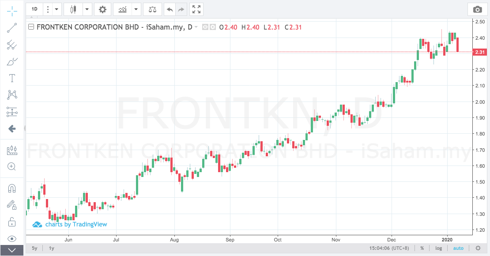Click the 2020 label on time axis
Screen dimensions: 490x256
447,240
